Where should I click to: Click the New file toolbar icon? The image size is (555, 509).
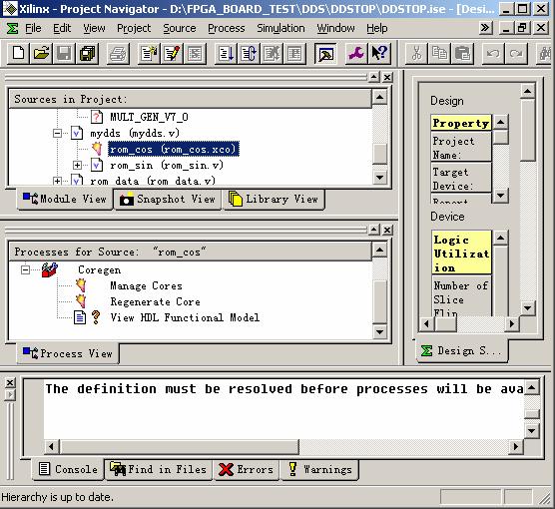click(x=18, y=54)
